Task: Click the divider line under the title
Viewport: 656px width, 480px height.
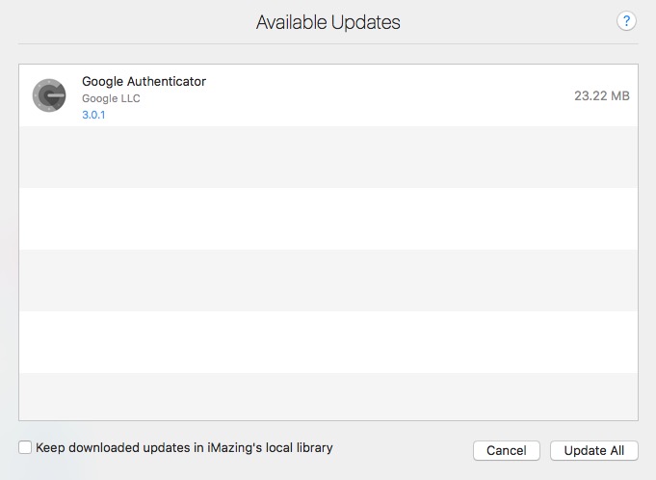Action: pos(328,43)
